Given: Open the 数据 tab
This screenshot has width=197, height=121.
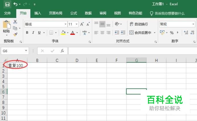Looking at the screenshot, I should (x=88, y=13).
